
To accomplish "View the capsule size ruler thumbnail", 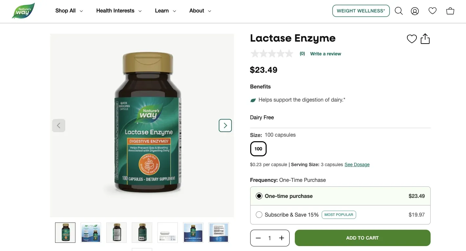I will (x=168, y=233).
